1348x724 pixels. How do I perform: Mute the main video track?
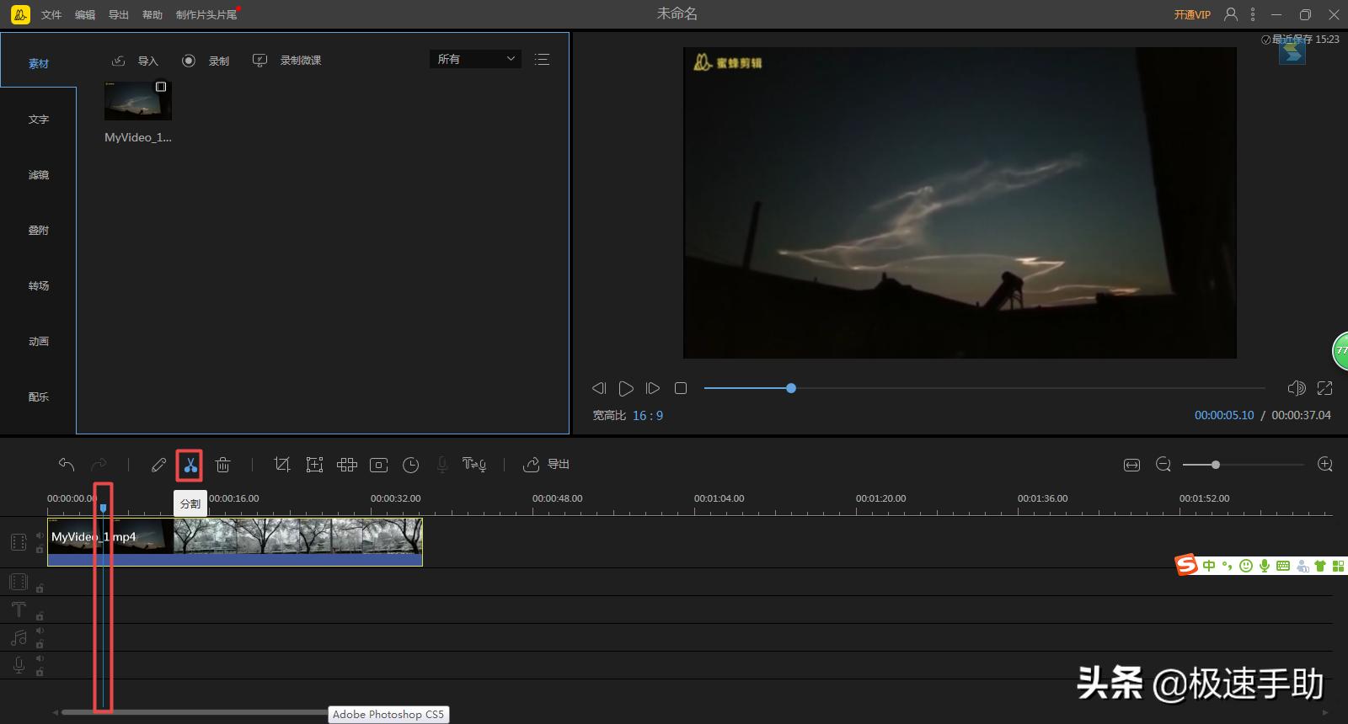(40, 535)
